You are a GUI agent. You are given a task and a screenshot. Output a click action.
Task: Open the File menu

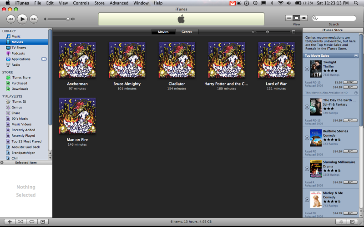(37, 3)
